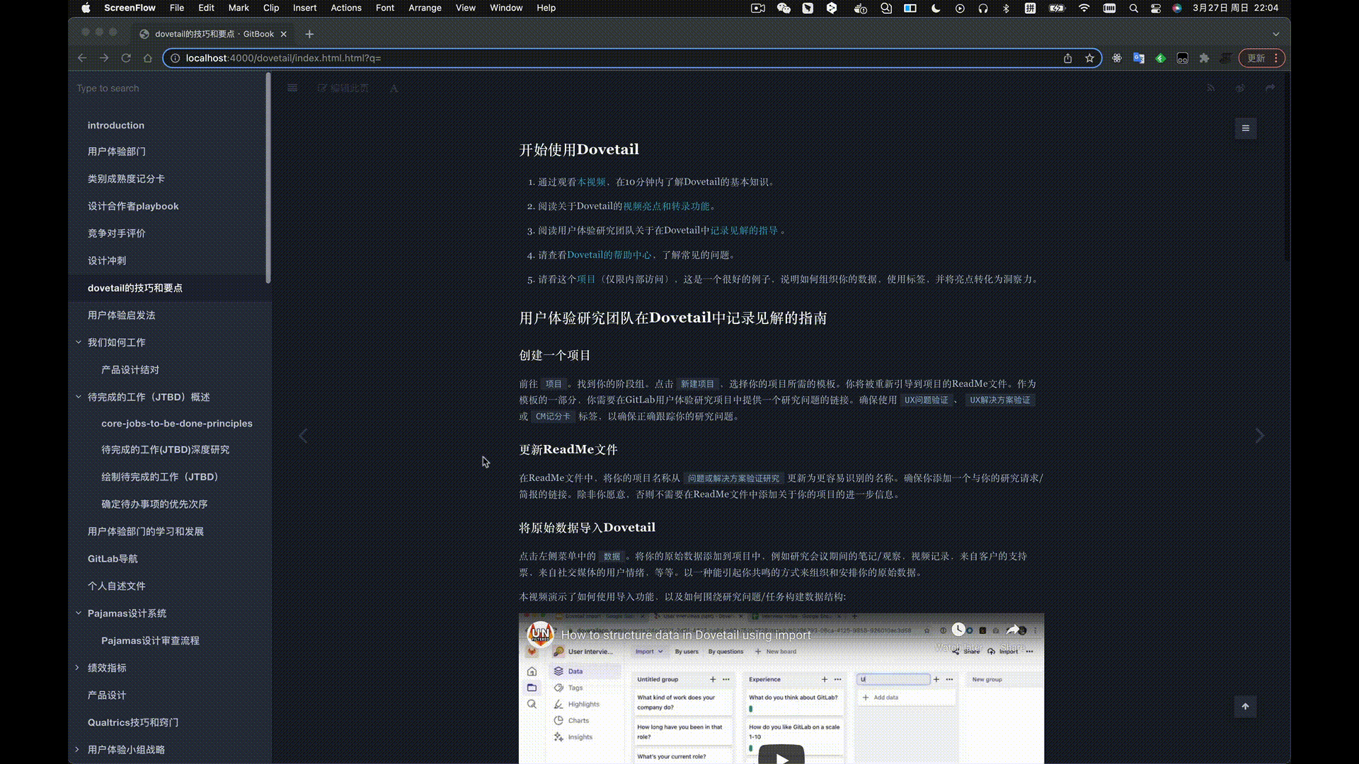Open the Extensions puzzle piece icon
The height and width of the screenshot is (764, 1359).
point(1204,58)
